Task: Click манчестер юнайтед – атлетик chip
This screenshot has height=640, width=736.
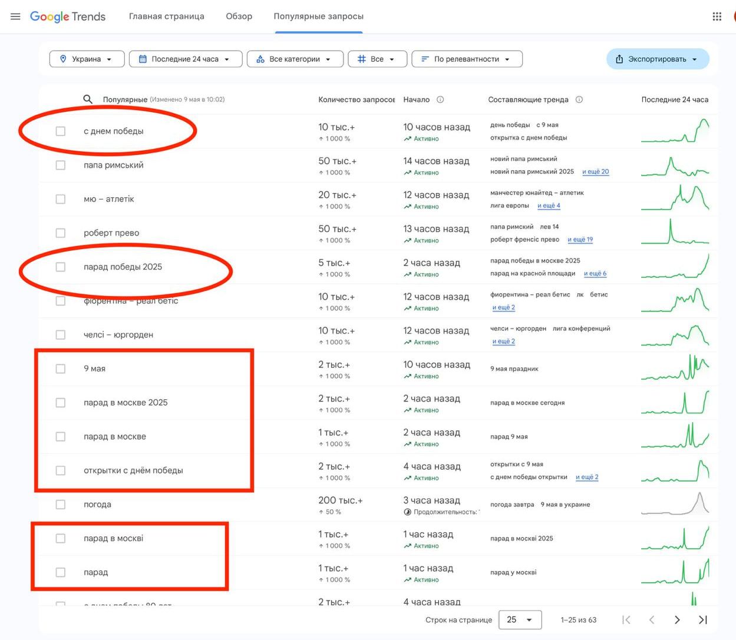Action: pyautogui.click(x=537, y=193)
